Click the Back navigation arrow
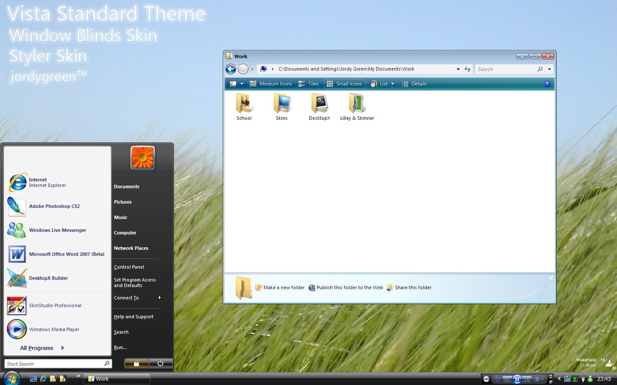This screenshot has width=617, height=385. click(231, 69)
